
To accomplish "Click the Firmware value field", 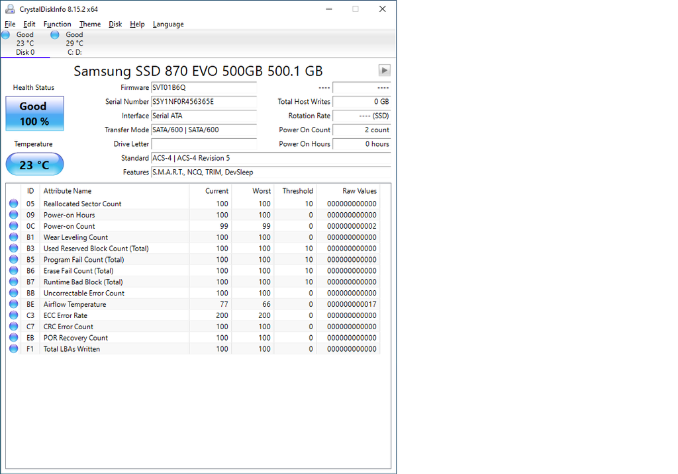I will [203, 88].
